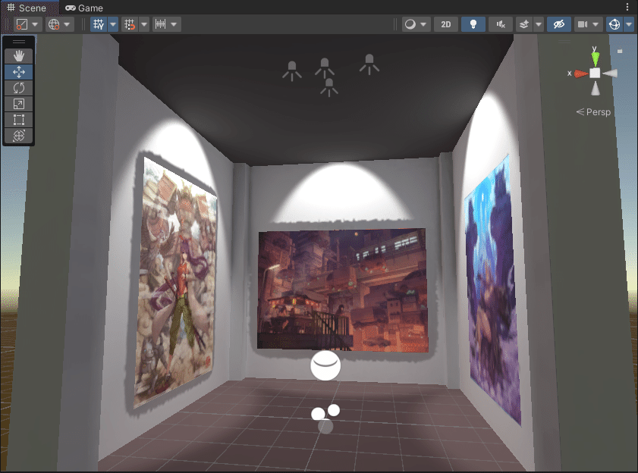The height and width of the screenshot is (473, 638).
Task: Toggle the Gizmos button
Action: click(614, 24)
